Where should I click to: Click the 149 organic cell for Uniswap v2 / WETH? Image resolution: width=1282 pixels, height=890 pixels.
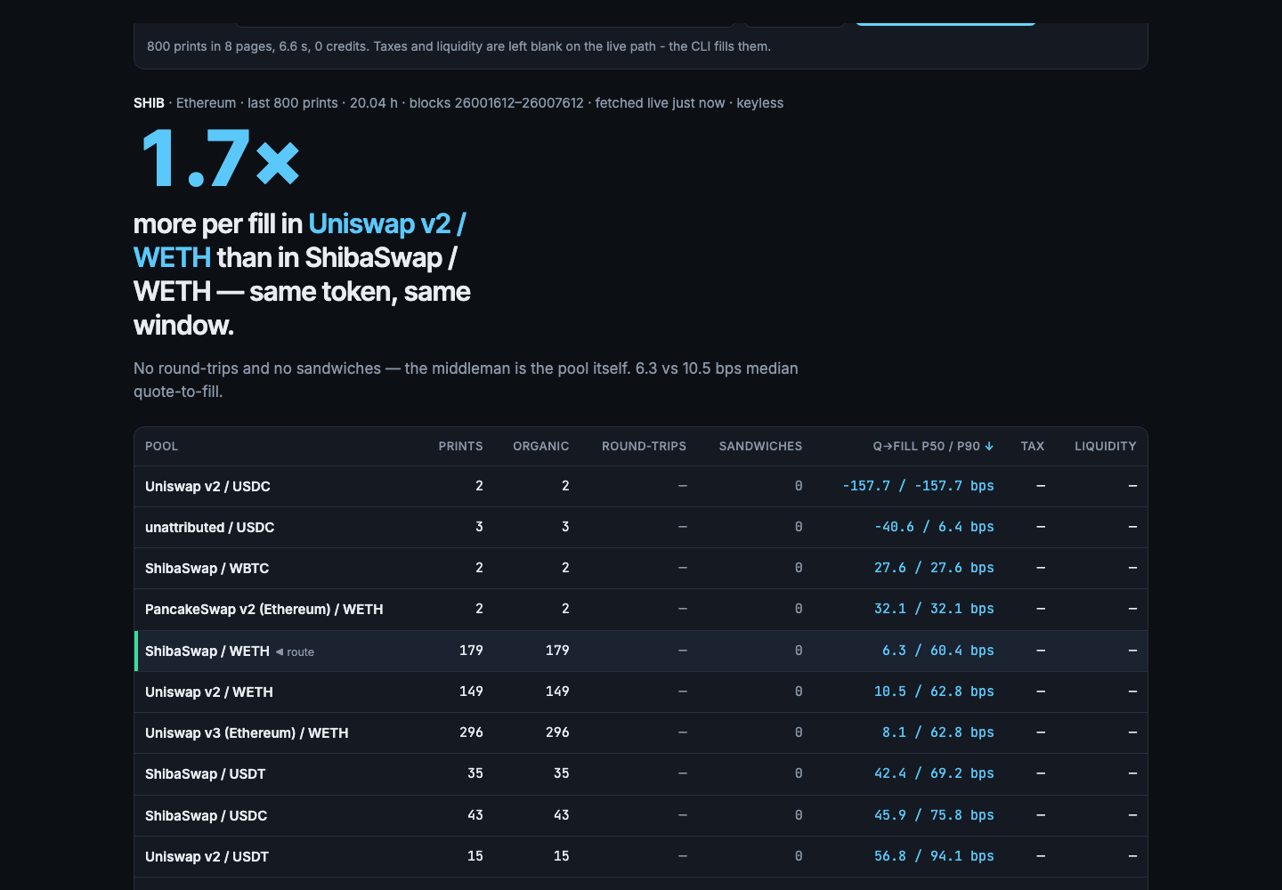557,692
